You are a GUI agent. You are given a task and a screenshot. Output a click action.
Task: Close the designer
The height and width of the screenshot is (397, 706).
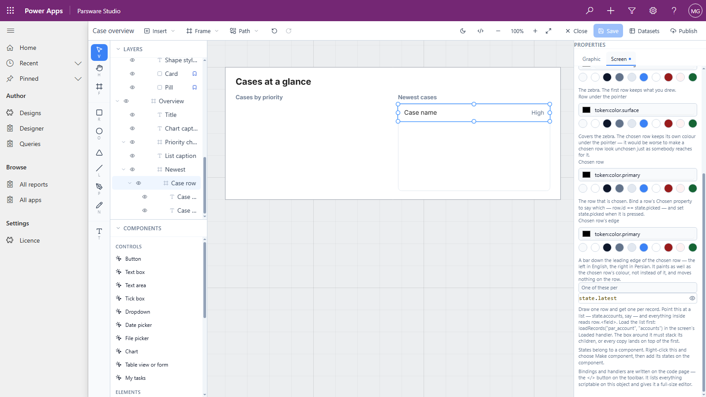click(x=576, y=31)
